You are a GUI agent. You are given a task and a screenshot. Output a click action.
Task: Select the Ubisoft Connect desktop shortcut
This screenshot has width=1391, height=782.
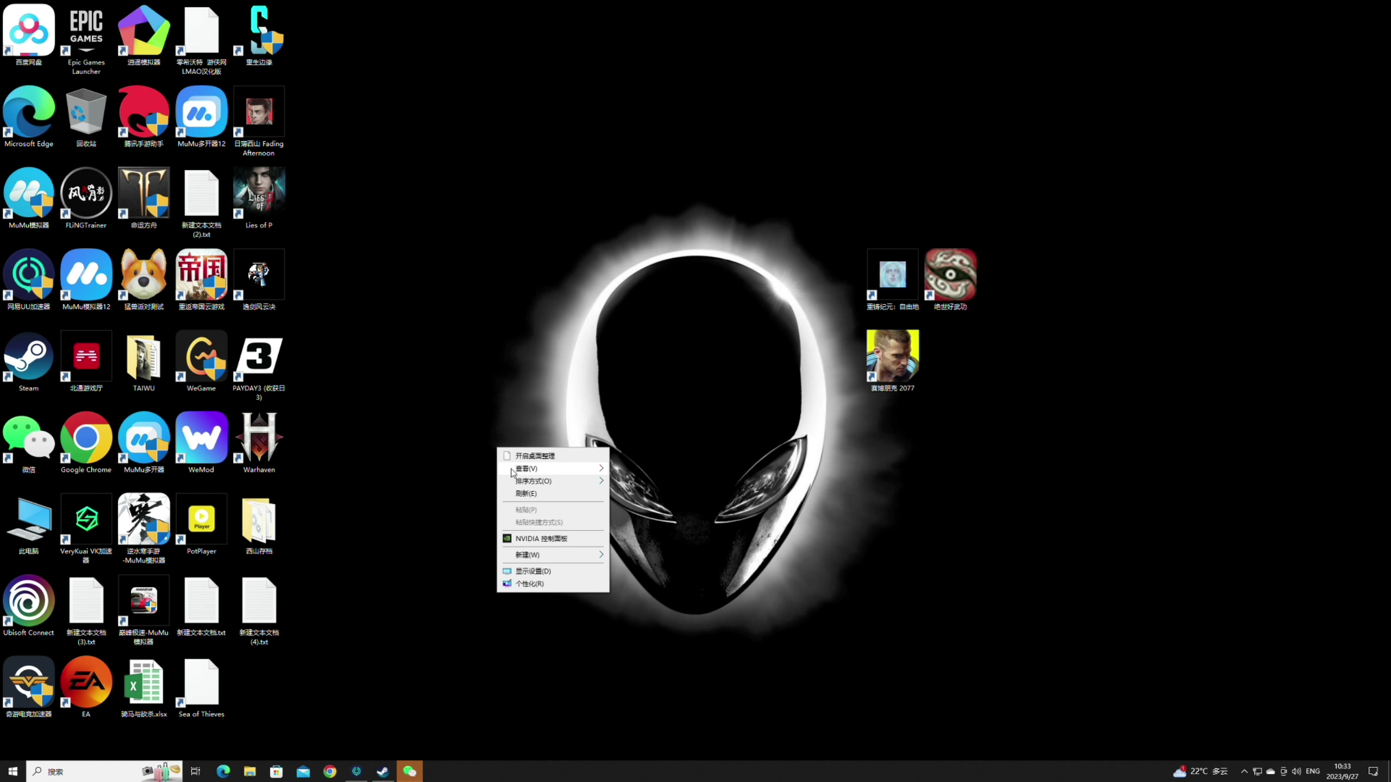[29, 606]
